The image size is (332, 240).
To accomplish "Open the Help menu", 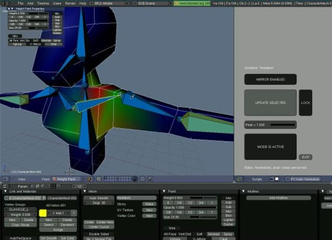I will 82,3.
